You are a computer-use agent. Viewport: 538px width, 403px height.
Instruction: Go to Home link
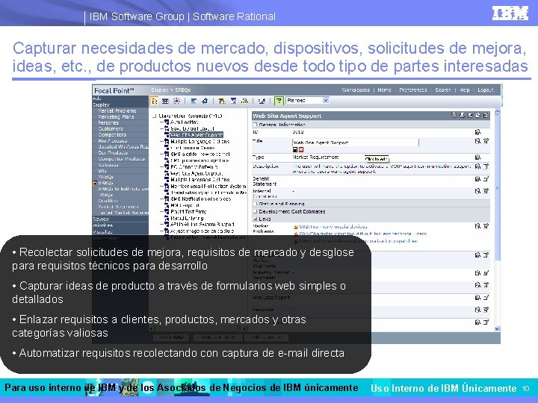tap(384, 90)
